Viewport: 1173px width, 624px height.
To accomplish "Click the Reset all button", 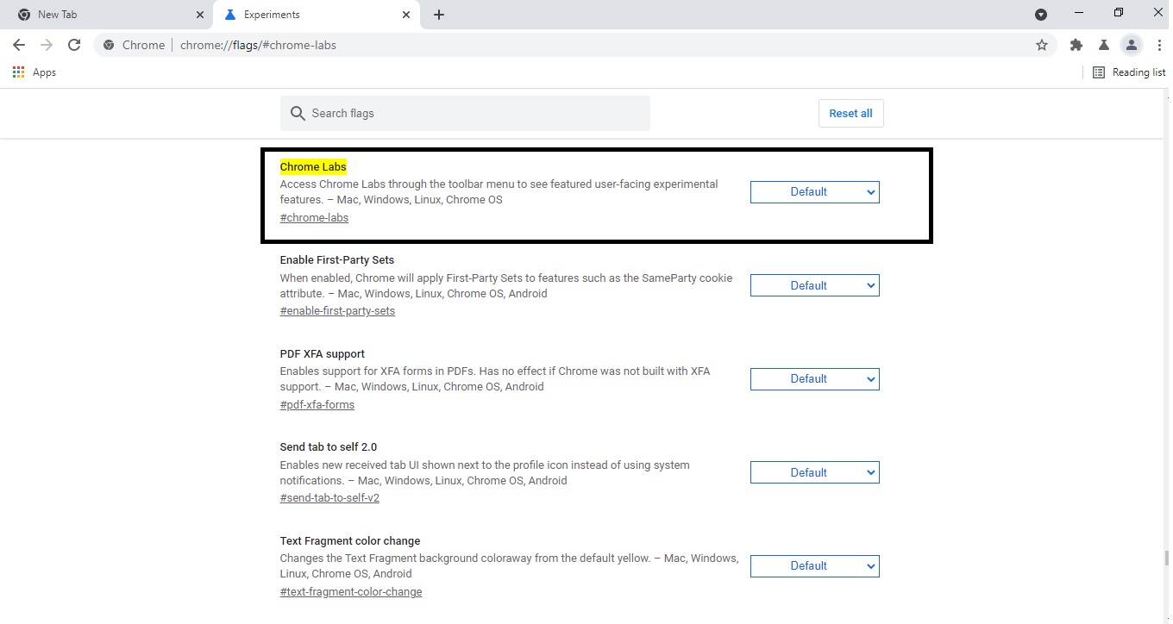I will click(x=850, y=113).
